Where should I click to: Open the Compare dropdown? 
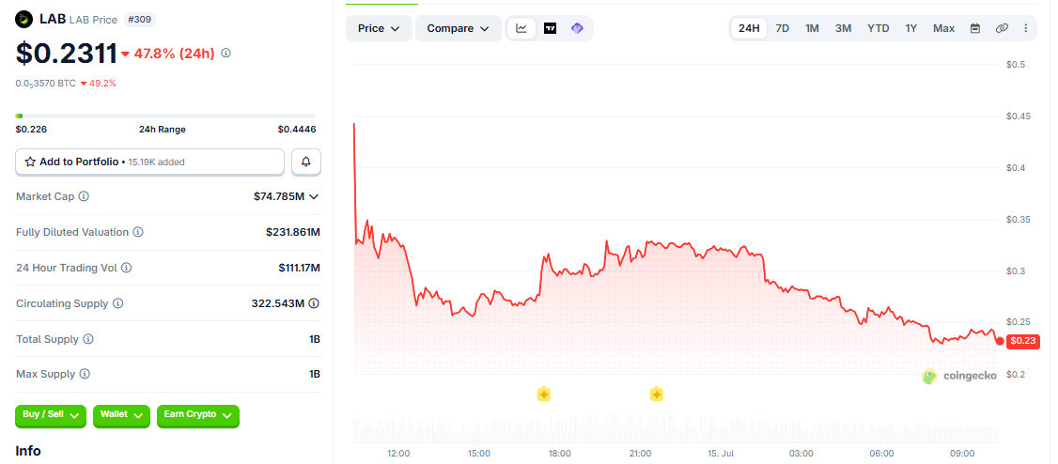coord(459,28)
